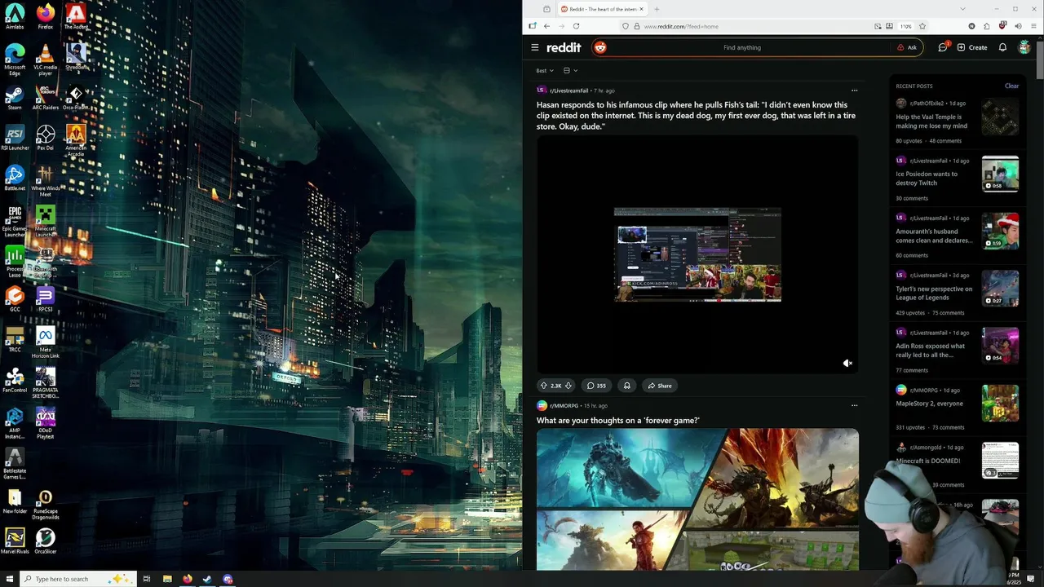The height and width of the screenshot is (587, 1044).
Task: Bookmark this page with the star icon
Action: 922,26
